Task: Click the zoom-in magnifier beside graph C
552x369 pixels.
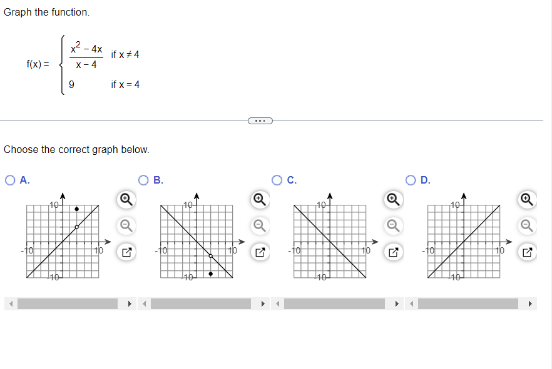Action: coord(393,199)
